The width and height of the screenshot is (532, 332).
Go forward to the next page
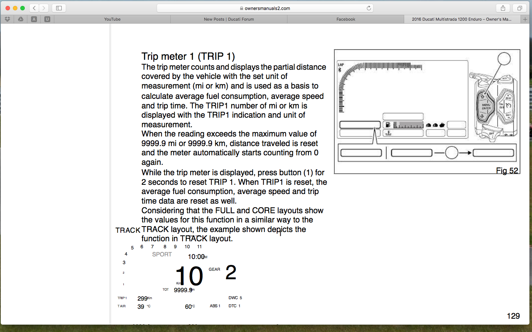click(x=44, y=8)
